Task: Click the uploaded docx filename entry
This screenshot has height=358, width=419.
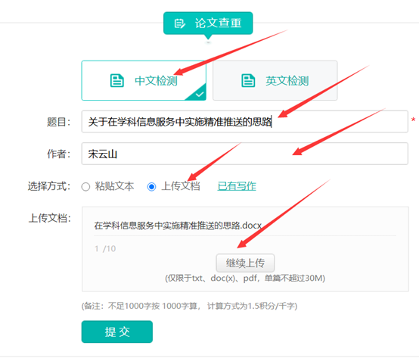Action: (x=178, y=226)
